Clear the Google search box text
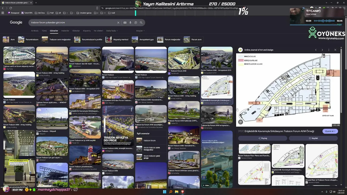Image resolution: width=347 pixels, height=195 pixels. coord(118,22)
